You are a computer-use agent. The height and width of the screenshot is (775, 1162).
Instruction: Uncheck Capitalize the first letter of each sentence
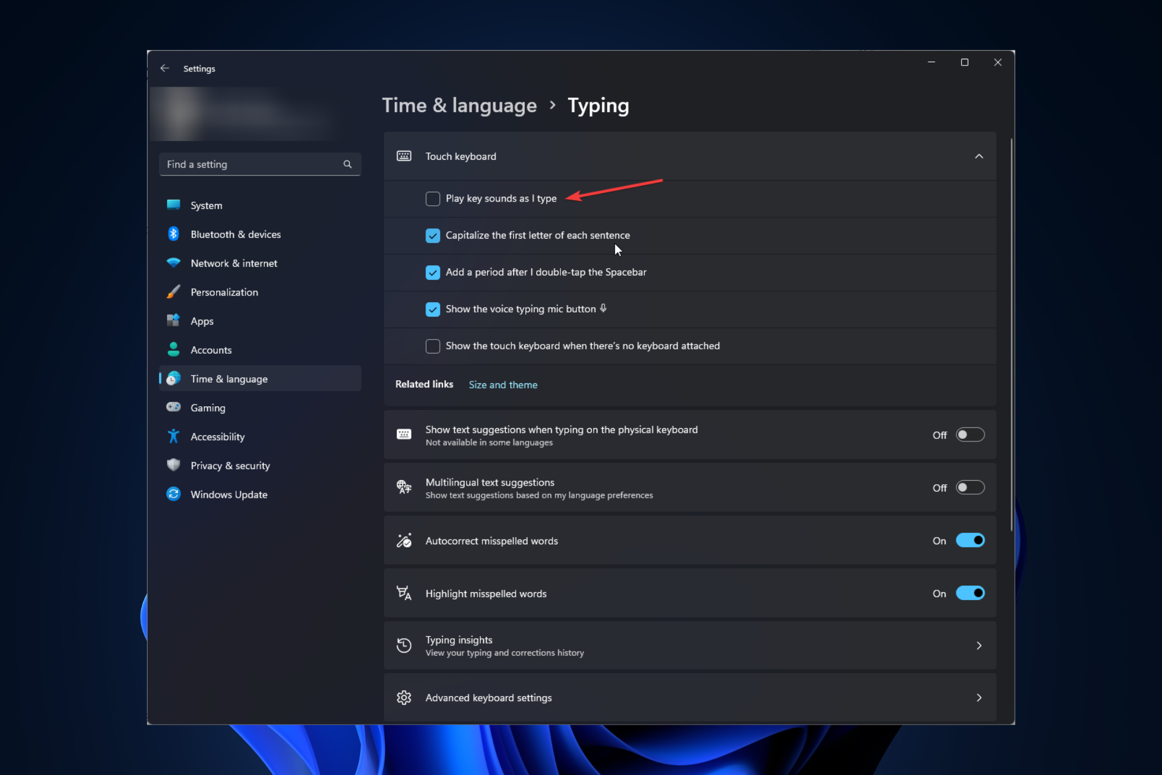coord(432,234)
